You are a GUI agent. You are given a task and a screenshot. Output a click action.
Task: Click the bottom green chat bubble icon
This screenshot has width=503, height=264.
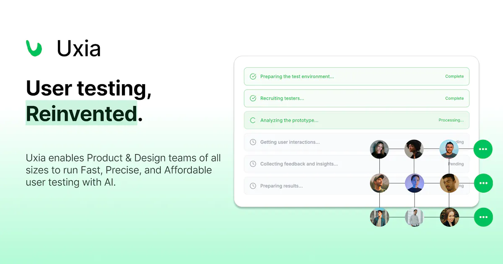click(483, 217)
